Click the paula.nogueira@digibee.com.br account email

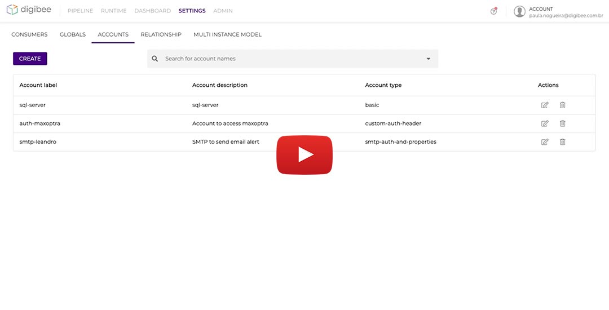click(x=566, y=16)
